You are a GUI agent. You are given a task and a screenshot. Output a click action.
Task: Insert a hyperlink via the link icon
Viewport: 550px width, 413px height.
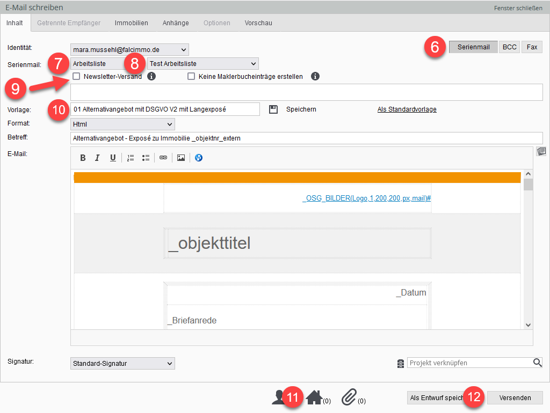pyautogui.click(x=163, y=158)
